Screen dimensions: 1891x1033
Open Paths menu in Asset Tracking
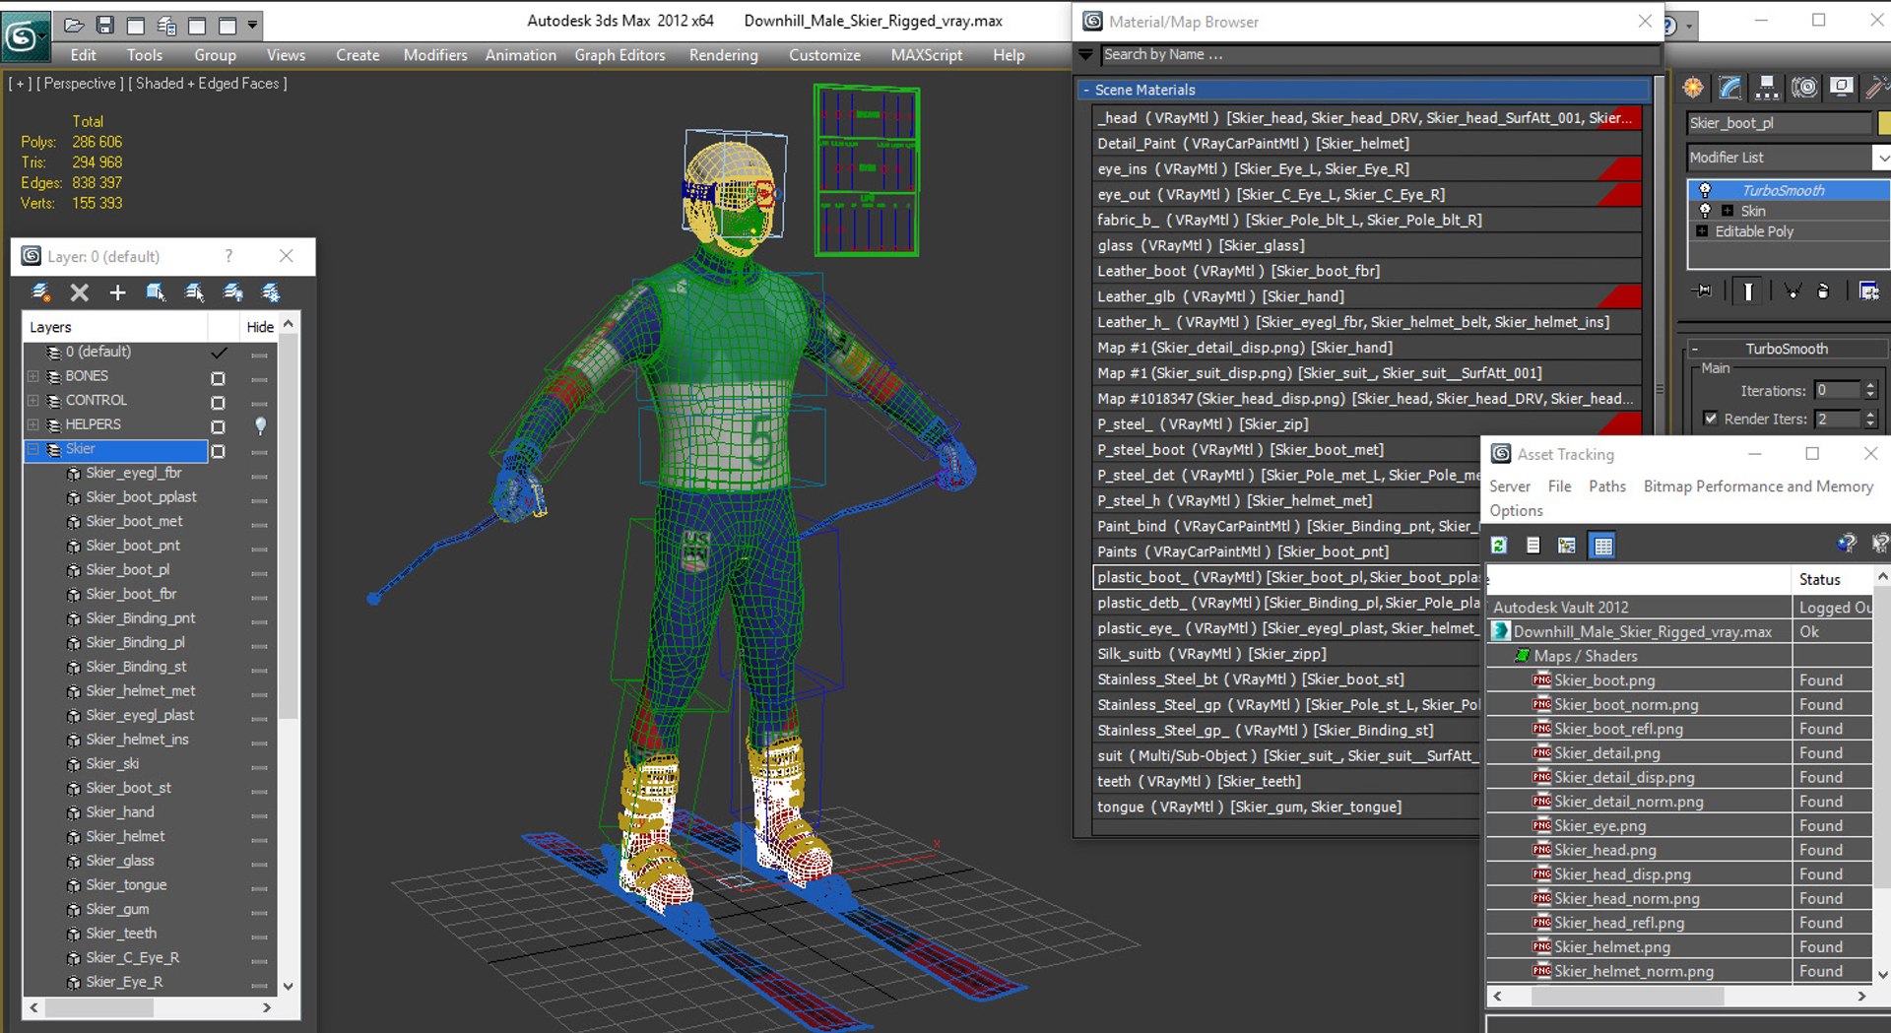[1607, 486]
